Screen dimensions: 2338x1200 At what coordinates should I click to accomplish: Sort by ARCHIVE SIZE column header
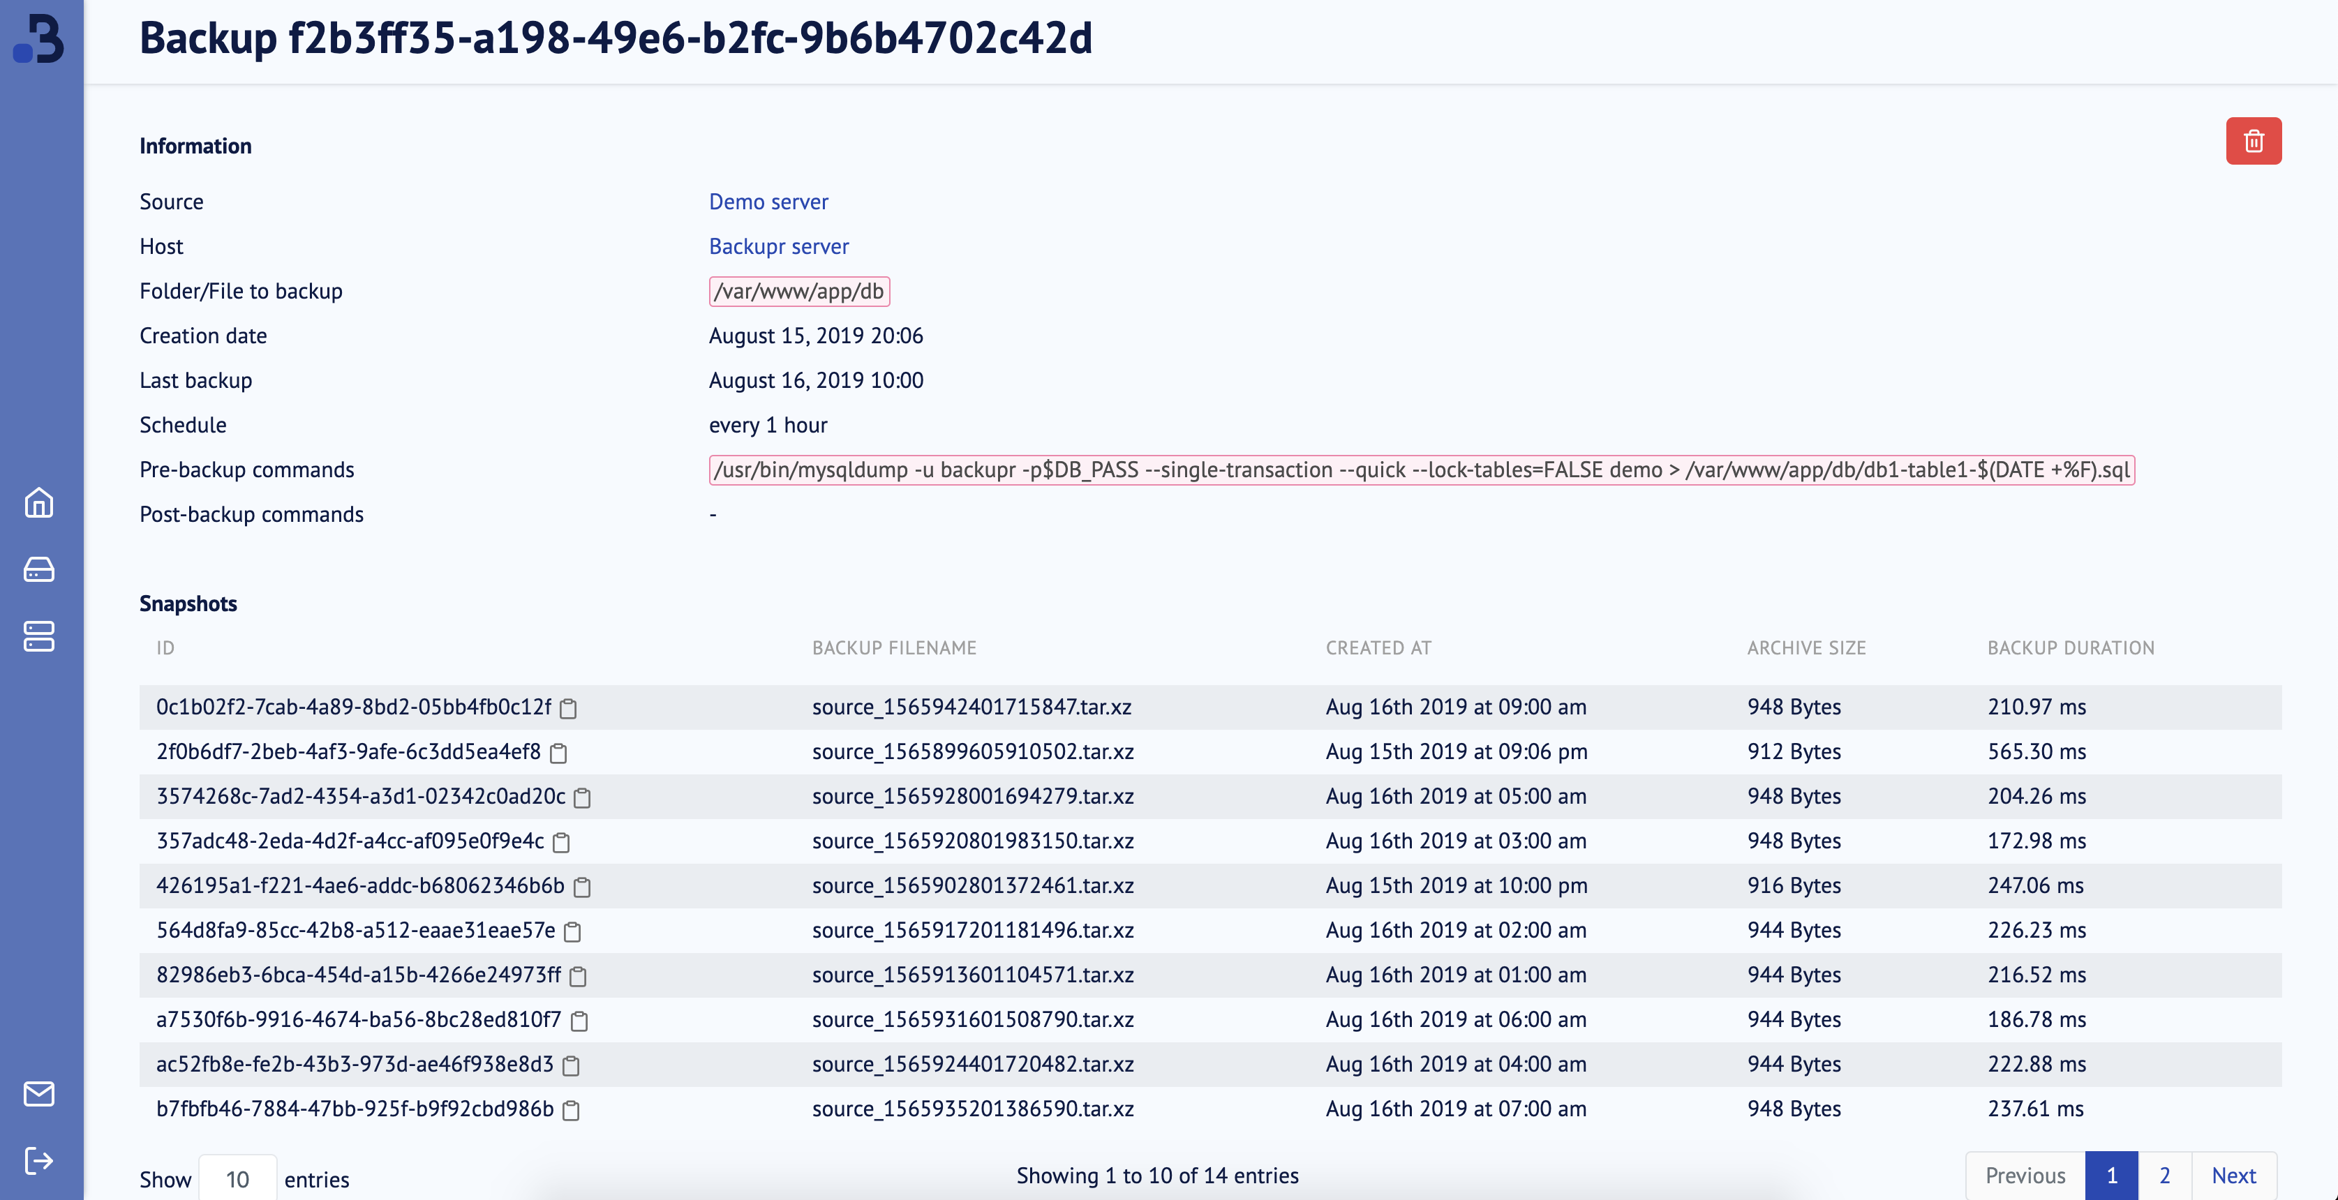(1806, 647)
